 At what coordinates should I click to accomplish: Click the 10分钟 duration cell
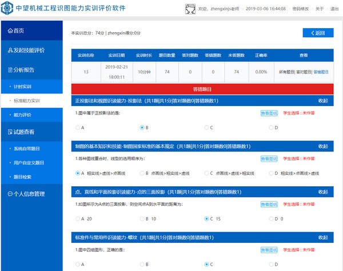tap(144, 72)
